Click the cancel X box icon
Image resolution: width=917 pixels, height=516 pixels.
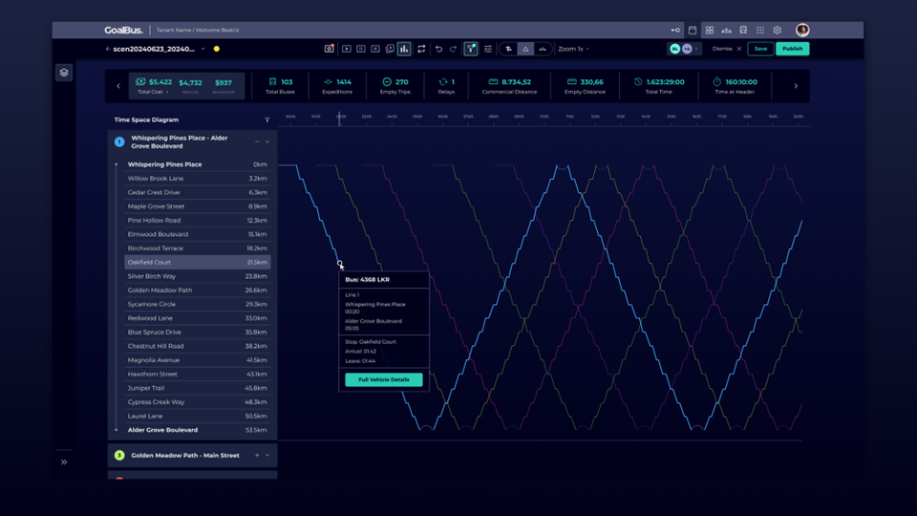coord(375,49)
